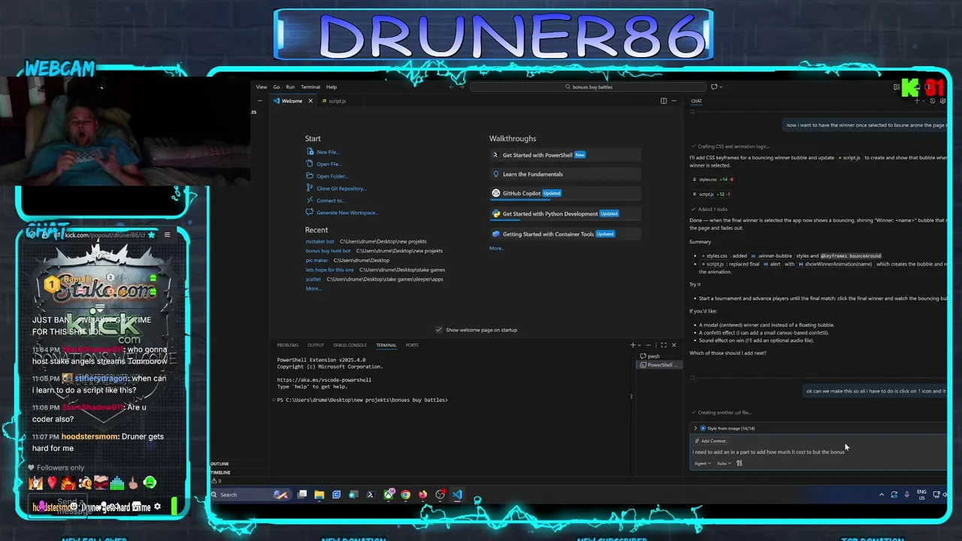Viewport: 962px width, 541px height.
Task: Open the View menu
Action: click(x=261, y=86)
